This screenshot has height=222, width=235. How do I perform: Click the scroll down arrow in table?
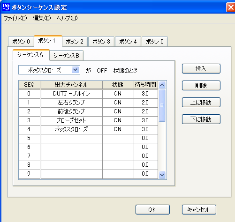point(162,175)
